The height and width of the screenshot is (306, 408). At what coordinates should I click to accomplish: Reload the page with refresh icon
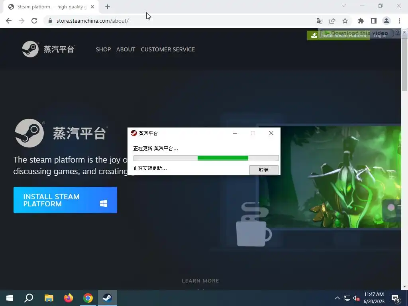coord(34,21)
